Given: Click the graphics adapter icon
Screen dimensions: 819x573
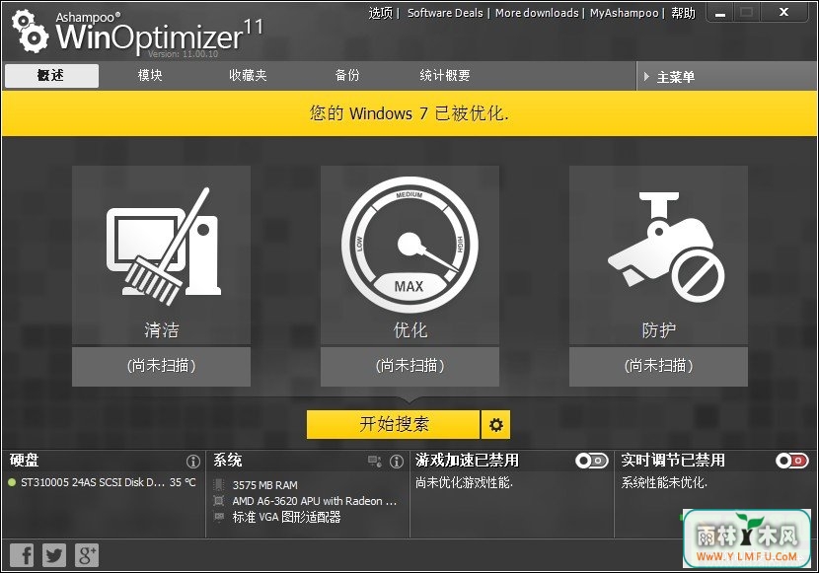Looking at the screenshot, I should 219,517.
